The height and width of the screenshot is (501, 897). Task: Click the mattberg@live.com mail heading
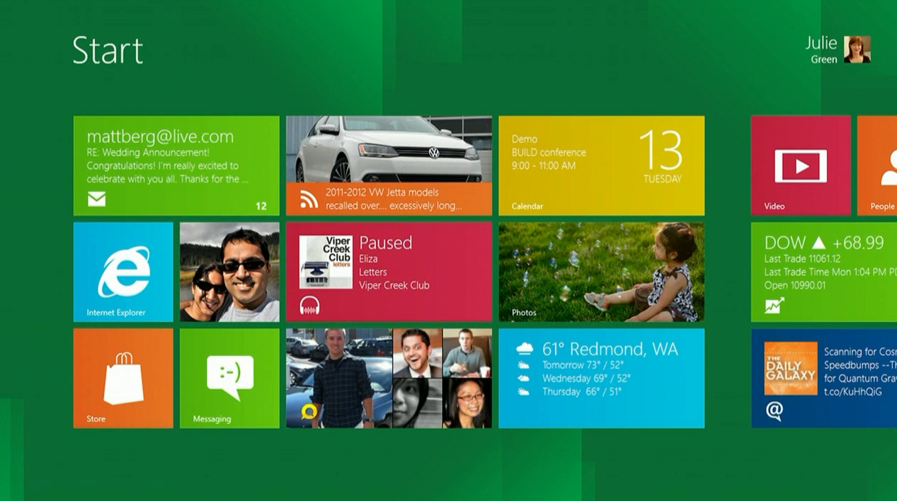[160, 137]
